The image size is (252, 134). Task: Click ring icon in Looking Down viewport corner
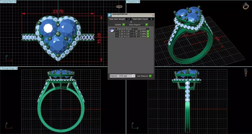point(119,7)
